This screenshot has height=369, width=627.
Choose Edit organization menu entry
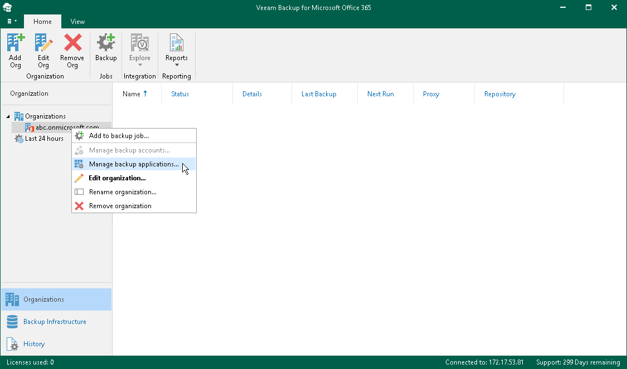[x=134, y=178]
